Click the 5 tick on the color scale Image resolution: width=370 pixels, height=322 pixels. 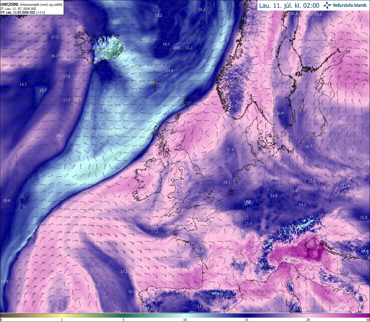click(123, 319)
